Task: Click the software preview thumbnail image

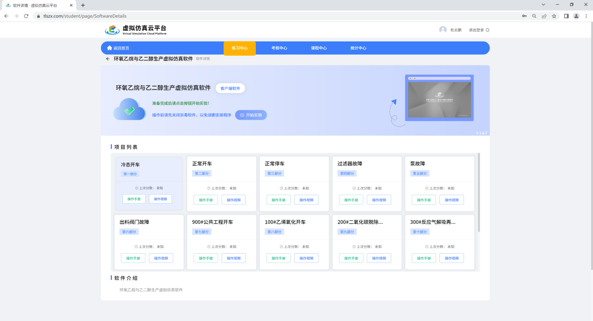Action: point(439,98)
